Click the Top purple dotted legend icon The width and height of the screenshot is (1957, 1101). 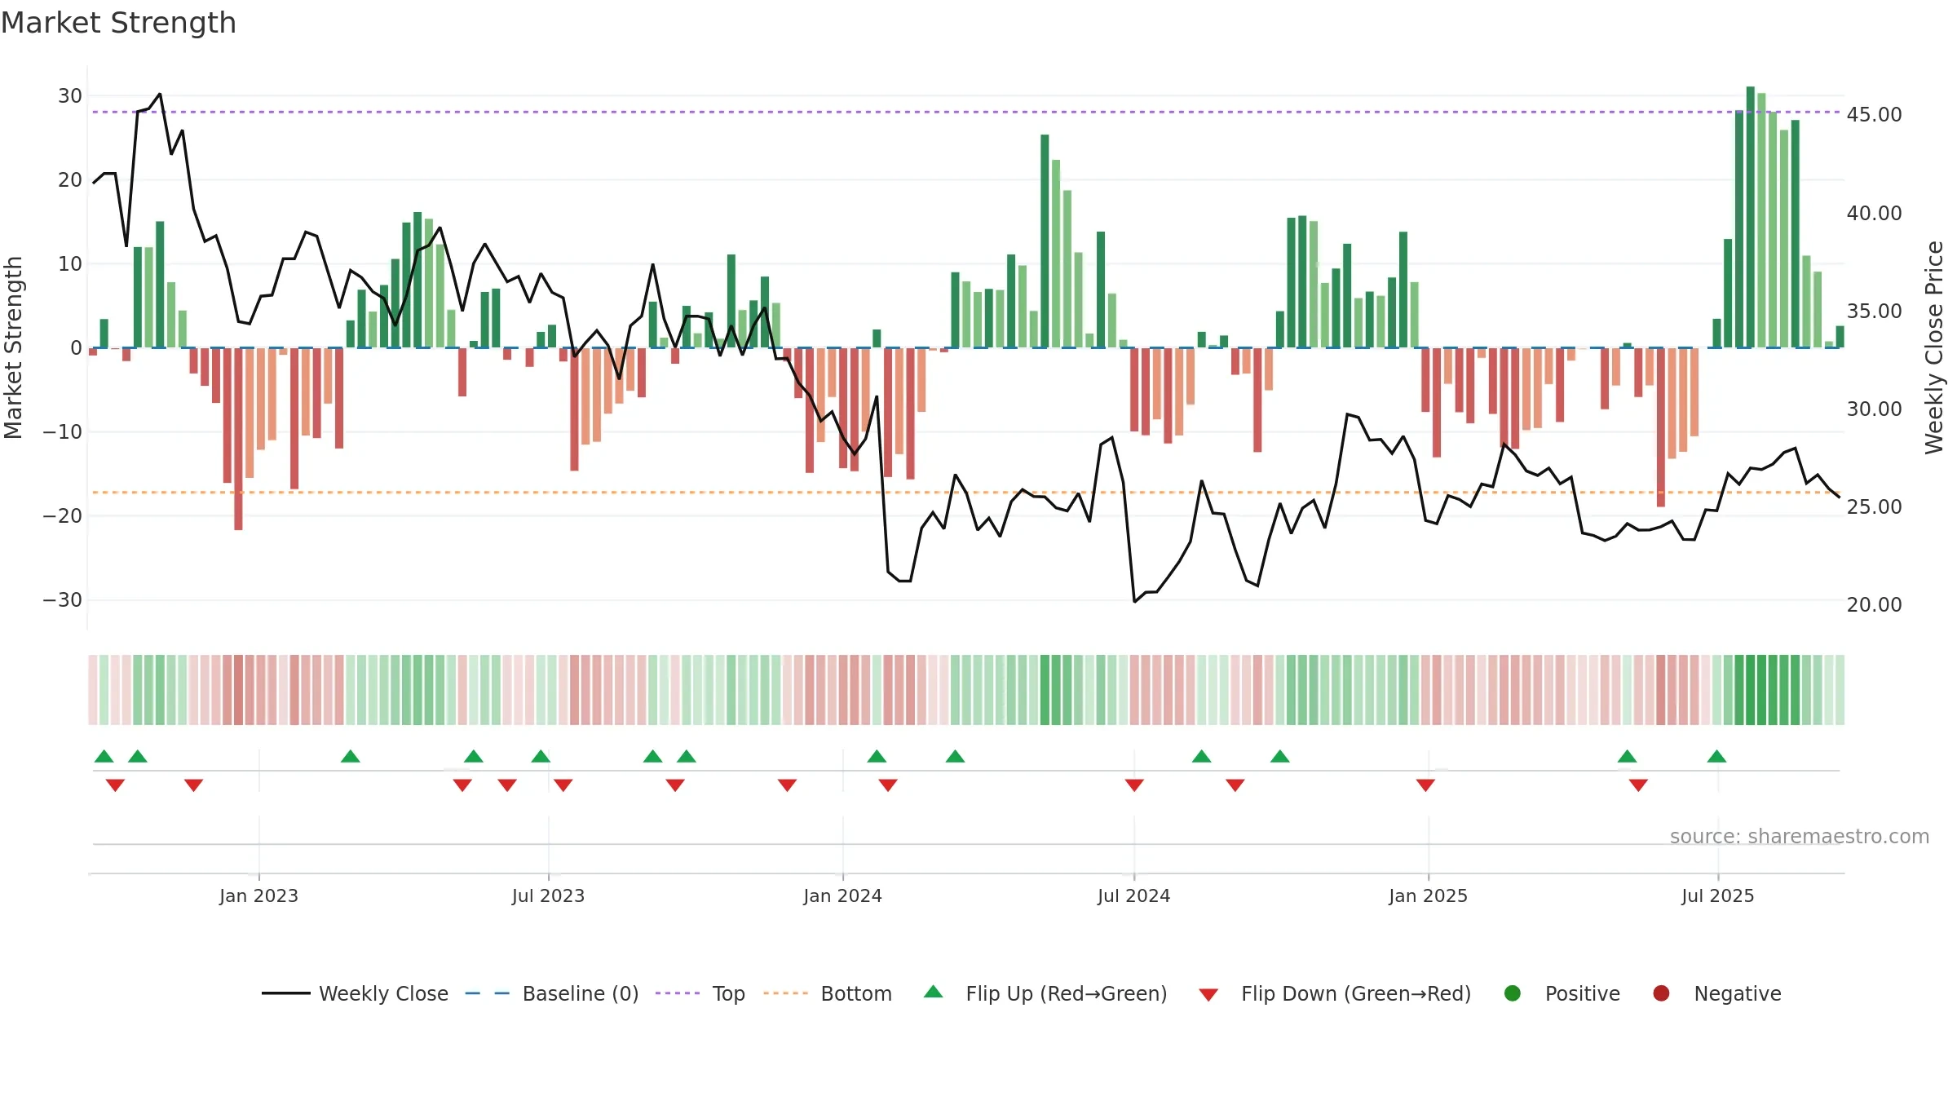point(678,993)
